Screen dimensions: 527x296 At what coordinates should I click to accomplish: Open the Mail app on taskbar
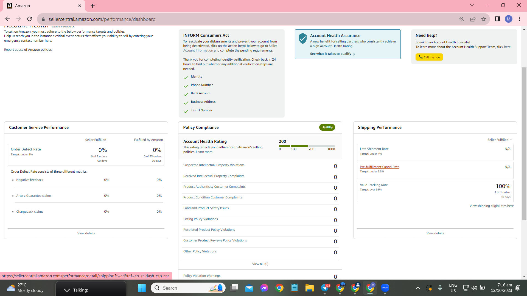(x=249, y=288)
